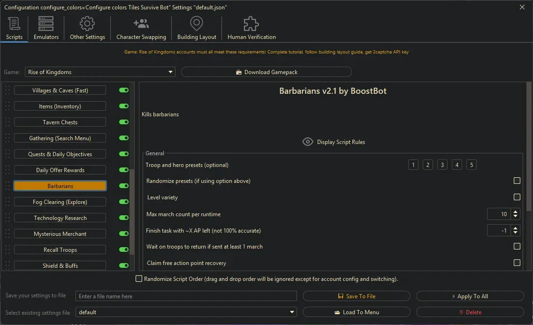Image resolution: width=533 pixels, height=325 pixels.
Task: Open Character Swapping people icon
Action: click(x=141, y=24)
